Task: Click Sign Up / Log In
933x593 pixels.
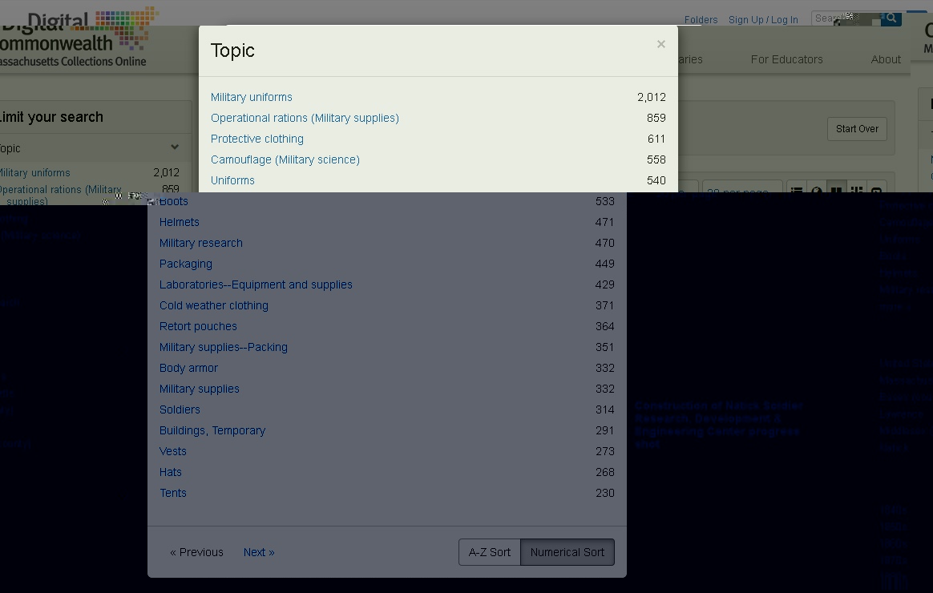Action: [x=762, y=20]
